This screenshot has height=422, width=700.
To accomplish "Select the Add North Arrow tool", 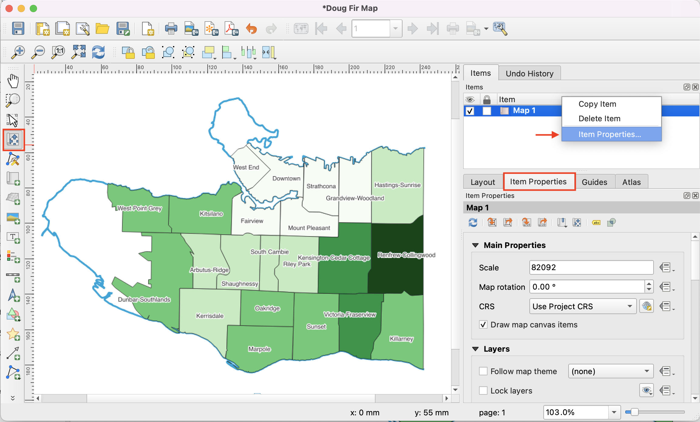I will click(x=13, y=295).
